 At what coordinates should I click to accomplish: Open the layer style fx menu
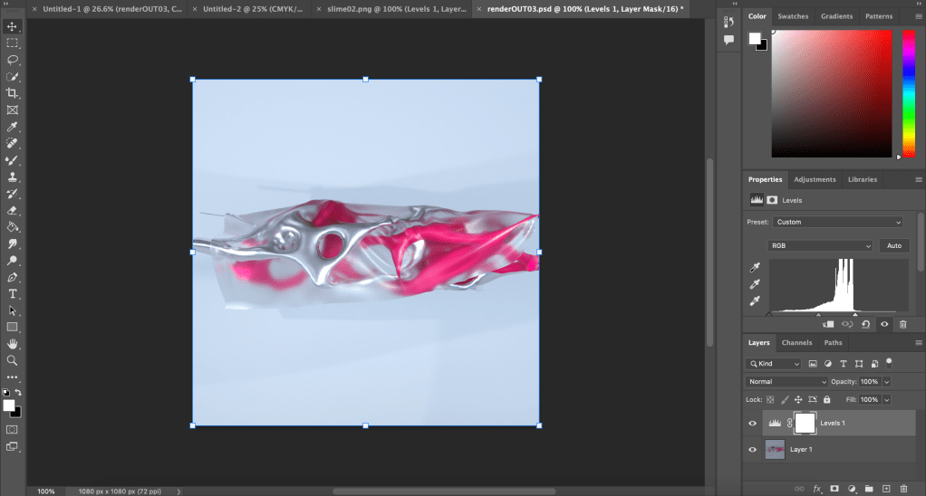[816, 489]
